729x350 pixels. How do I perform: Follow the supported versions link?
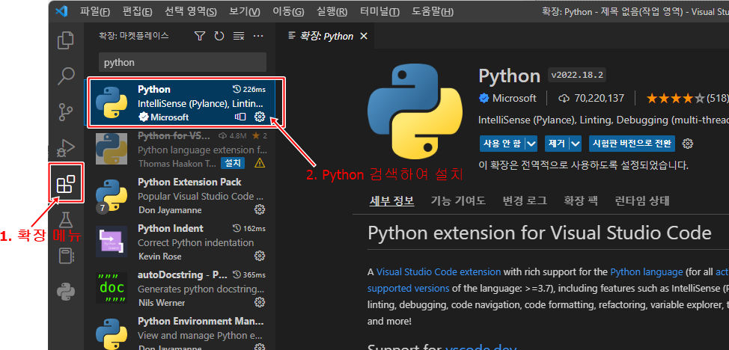pos(408,288)
